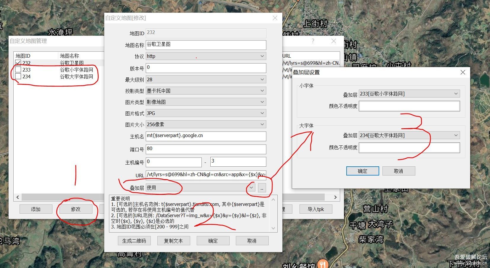The image size is (490, 268).
Task: Check the map 234 谷歌大字体路网 box
Action: click(x=18, y=77)
